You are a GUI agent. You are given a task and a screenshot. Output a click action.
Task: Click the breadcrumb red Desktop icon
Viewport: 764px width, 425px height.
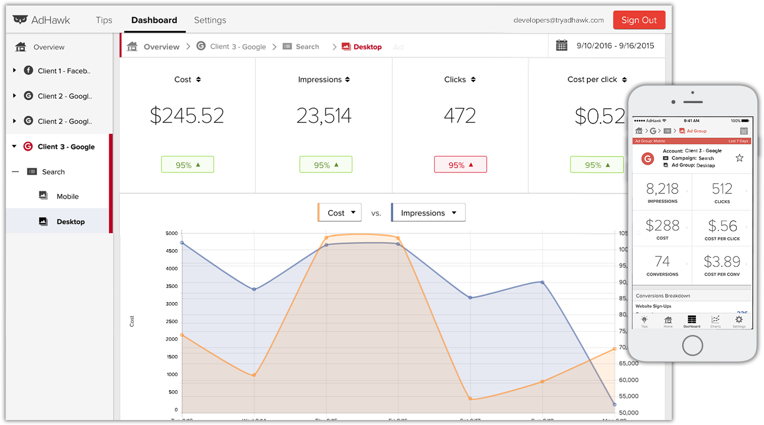(346, 46)
